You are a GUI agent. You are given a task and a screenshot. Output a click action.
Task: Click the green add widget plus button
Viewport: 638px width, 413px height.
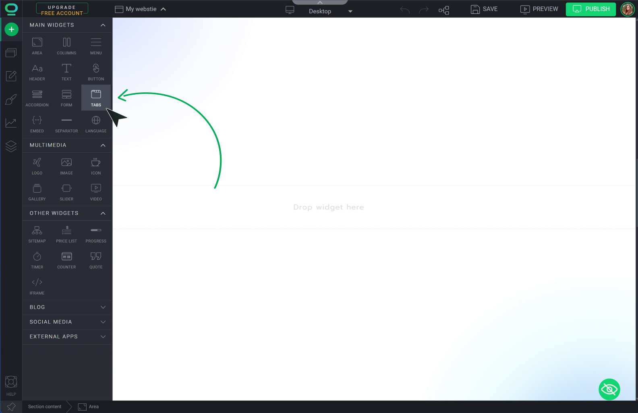[11, 29]
